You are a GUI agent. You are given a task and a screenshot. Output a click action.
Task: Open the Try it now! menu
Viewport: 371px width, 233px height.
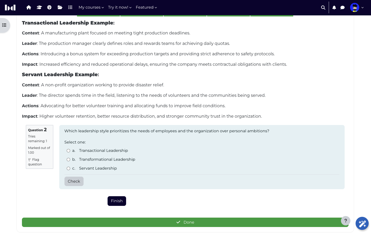(x=120, y=7)
